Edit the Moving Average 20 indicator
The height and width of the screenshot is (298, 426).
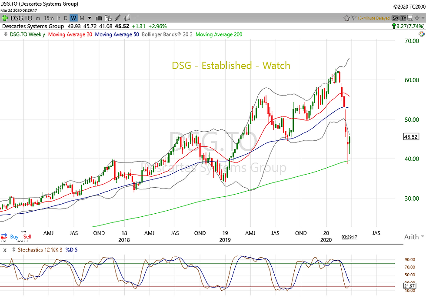point(70,34)
